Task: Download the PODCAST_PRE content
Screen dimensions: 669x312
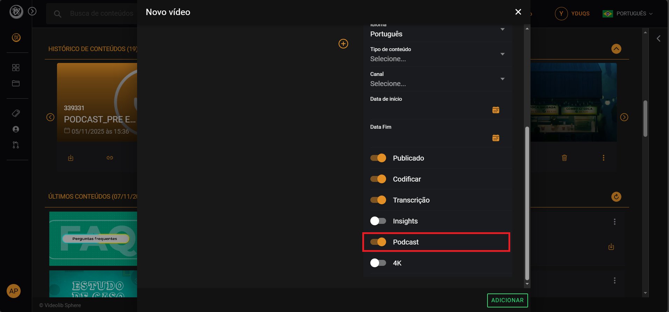Action: tap(70, 157)
